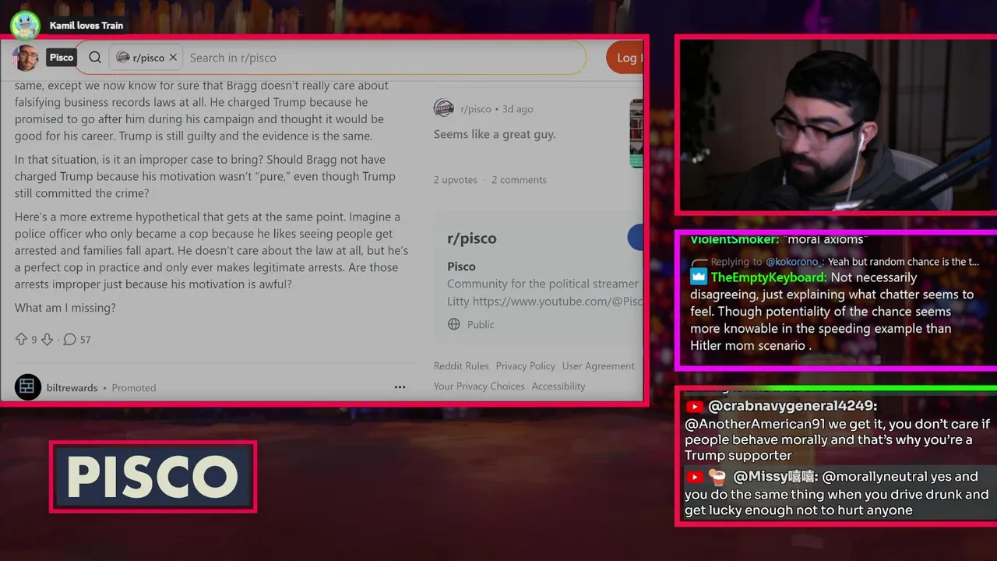This screenshot has width=997, height=561.
Task: Open the promoted post options menu
Action: tap(400, 387)
